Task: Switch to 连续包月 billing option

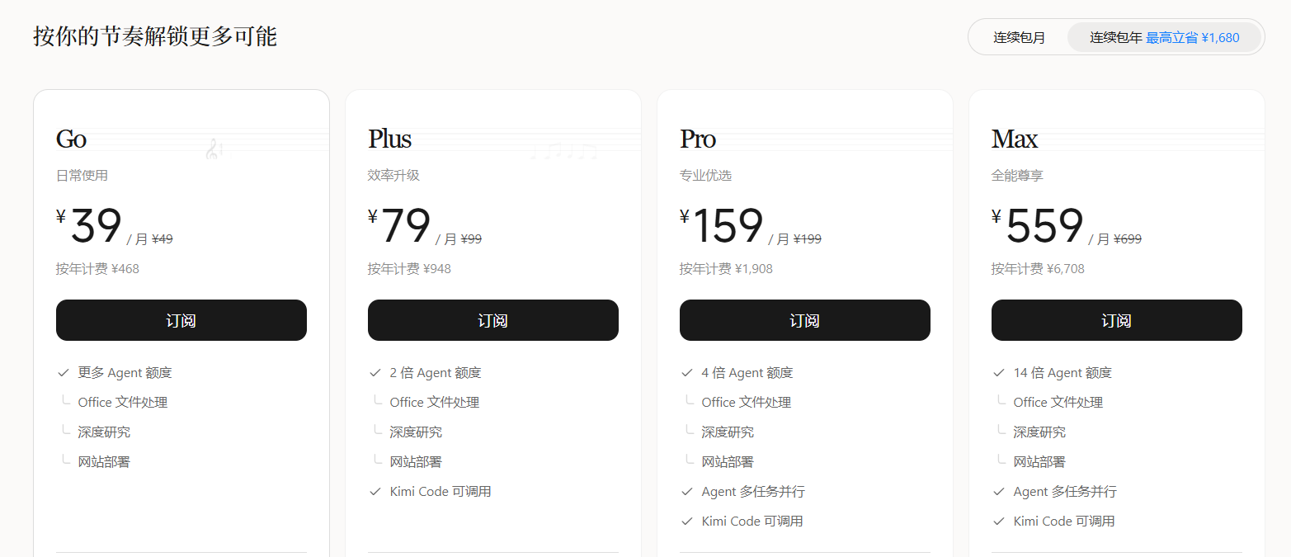Action: click(1019, 37)
